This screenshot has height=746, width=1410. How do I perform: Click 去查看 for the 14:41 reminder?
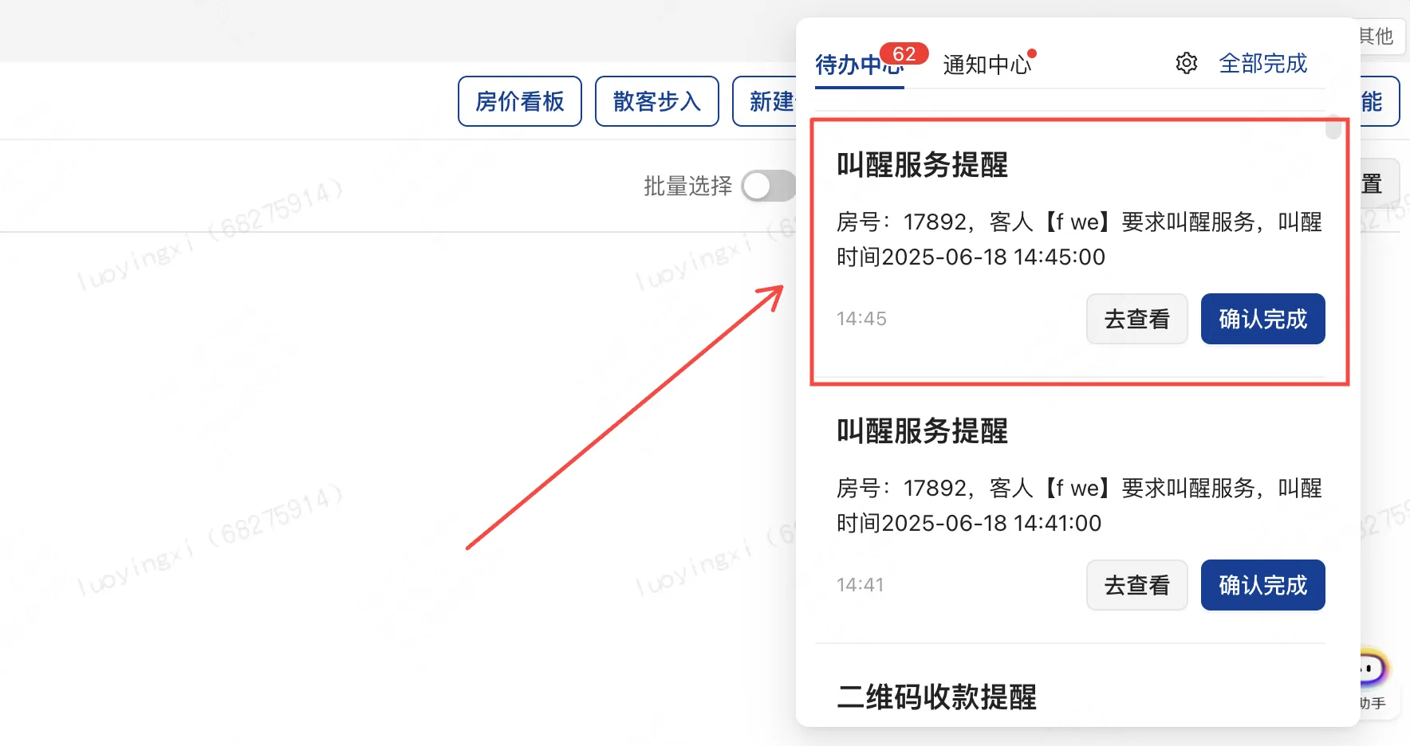1137,585
